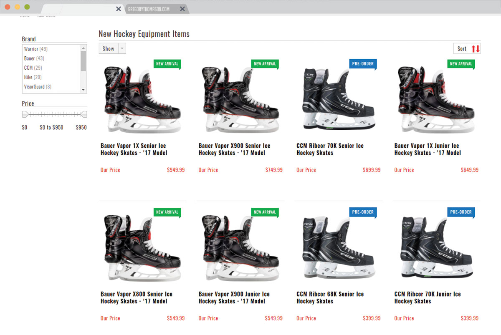Image resolution: width=501 pixels, height=335 pixels.
Task: Click the green maximize window button
Action: pyautogui.click(x=27, y=7)
